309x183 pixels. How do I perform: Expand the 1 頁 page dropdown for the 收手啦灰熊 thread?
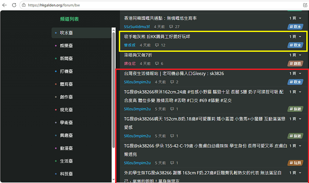coord(295,36)
